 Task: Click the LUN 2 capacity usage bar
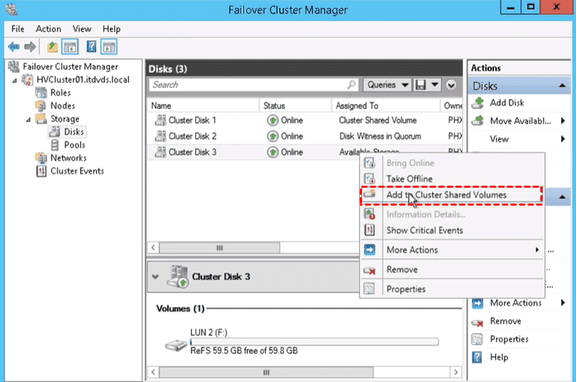[x=314, y=342]
